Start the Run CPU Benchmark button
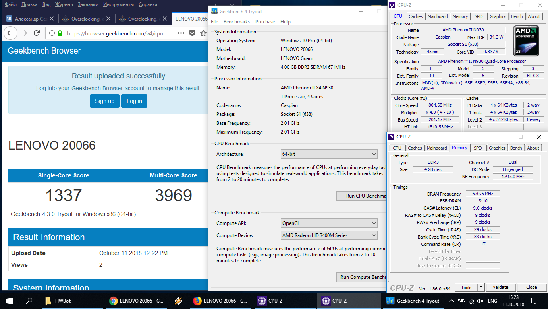548x309 pixels. (362, 196)
